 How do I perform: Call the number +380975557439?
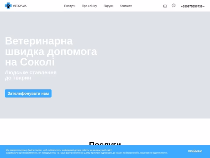[x=192, y=7]
